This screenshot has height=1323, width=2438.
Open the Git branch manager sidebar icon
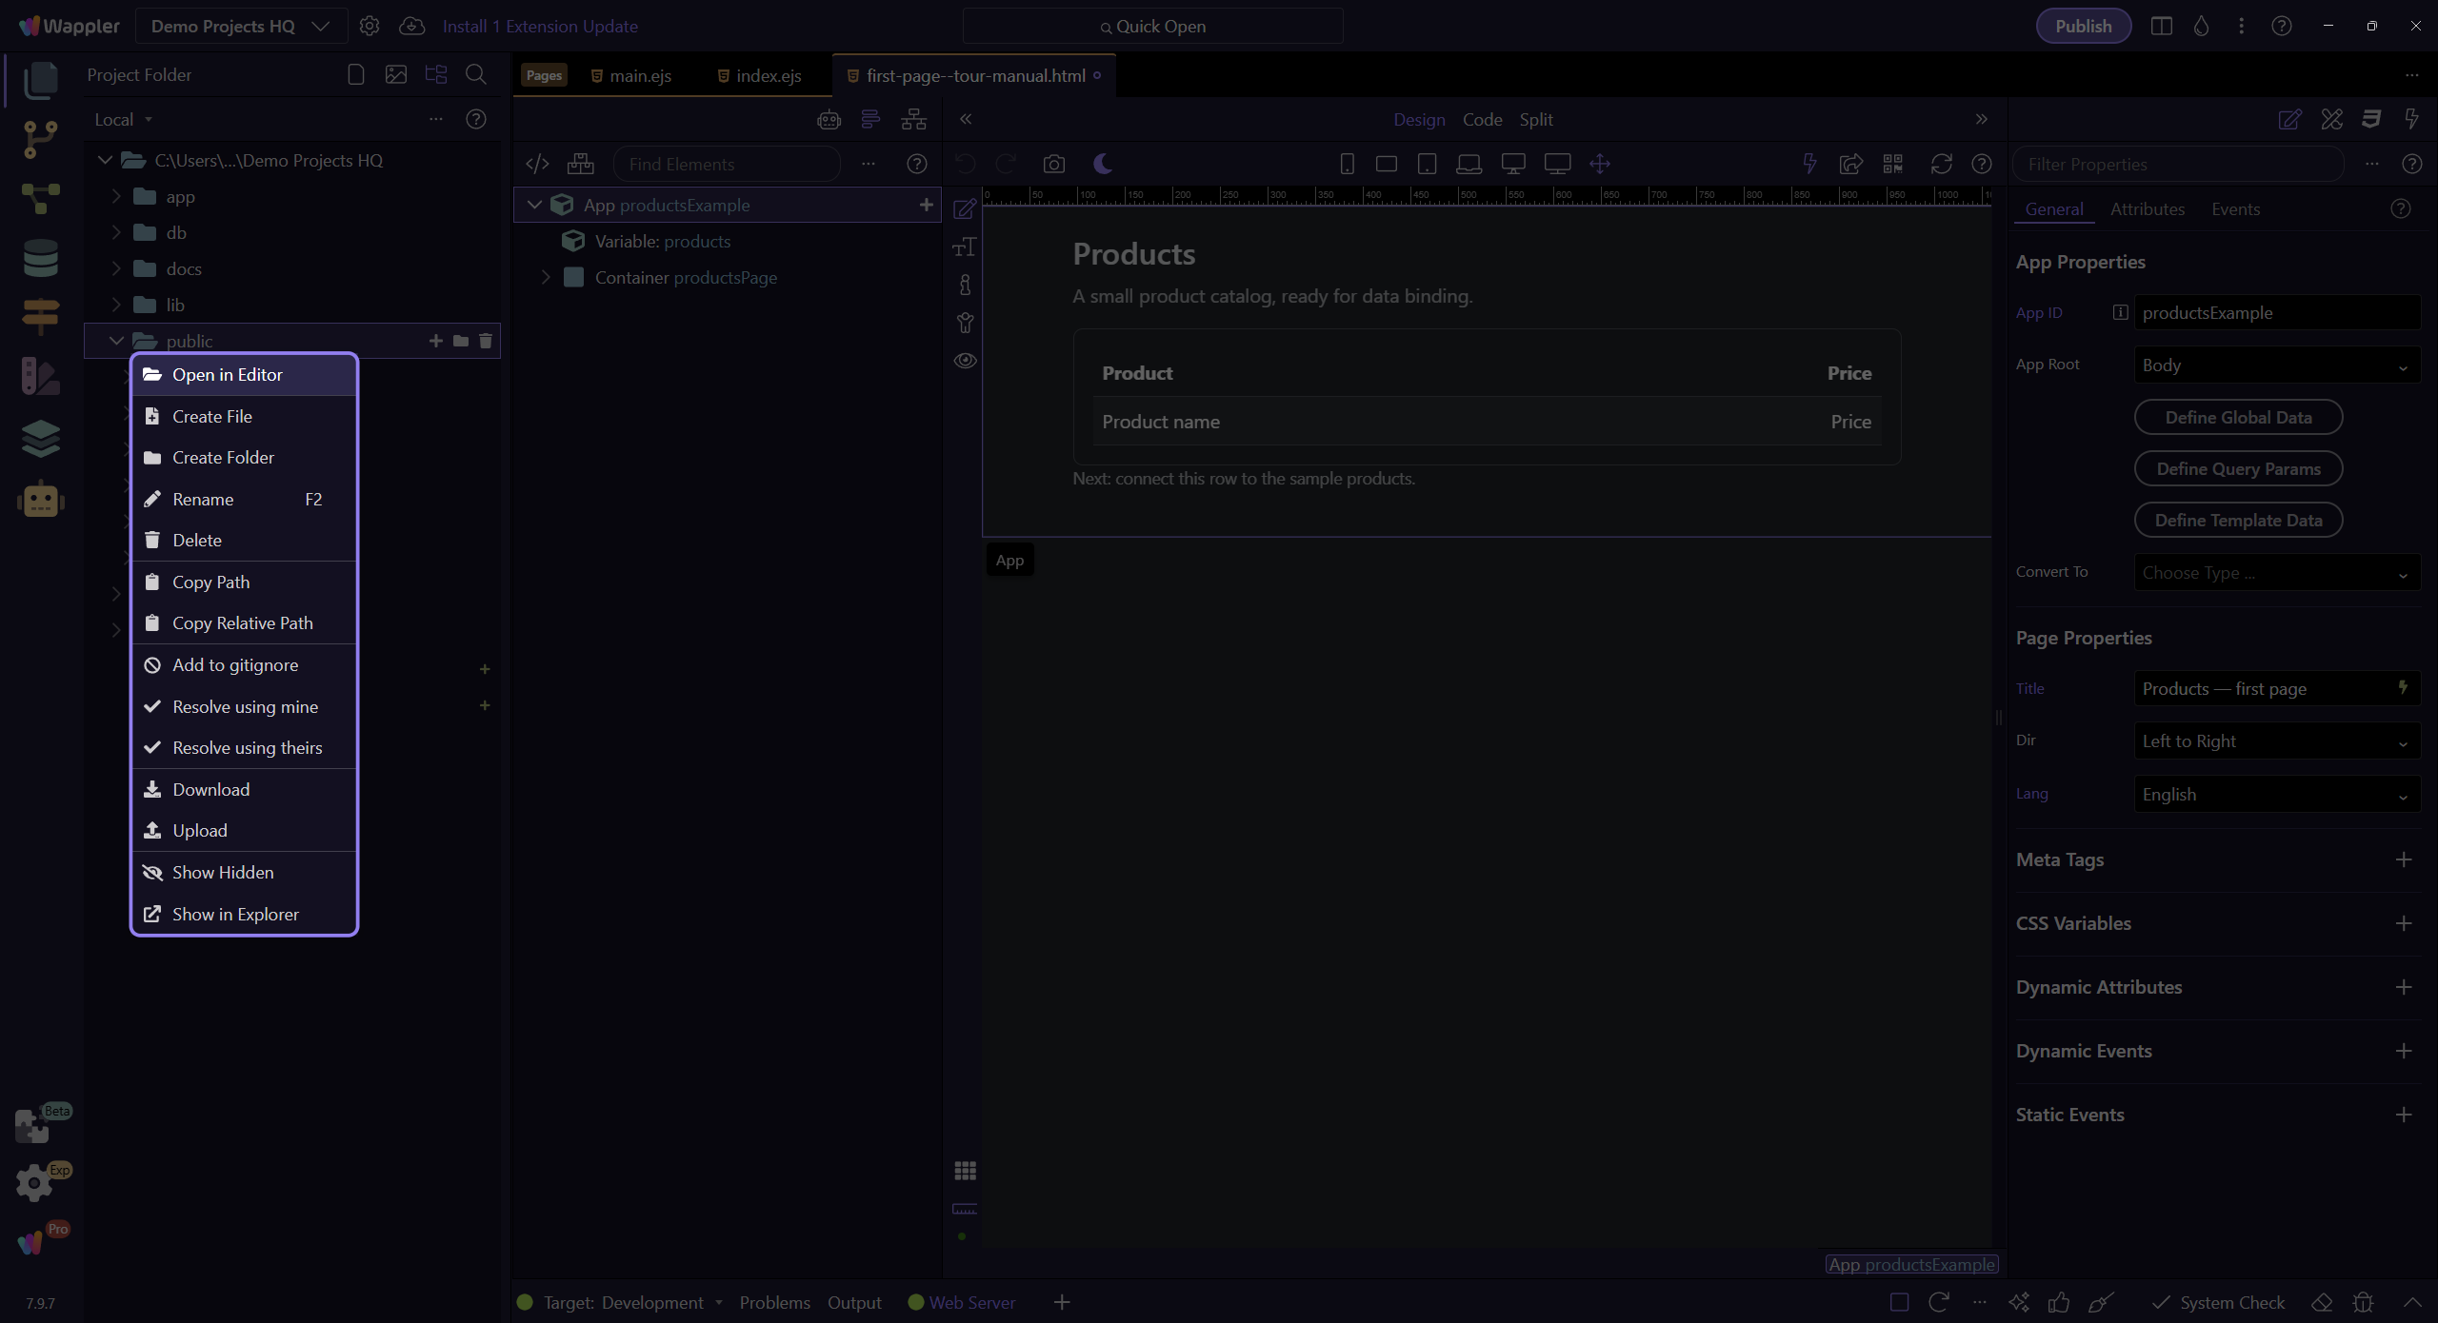point(40,139)
